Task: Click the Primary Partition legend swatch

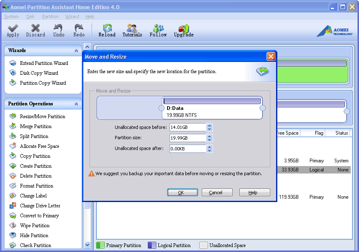Action: (x=100, y=245)
